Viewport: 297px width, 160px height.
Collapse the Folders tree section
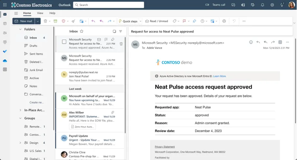tap(20, 29)
